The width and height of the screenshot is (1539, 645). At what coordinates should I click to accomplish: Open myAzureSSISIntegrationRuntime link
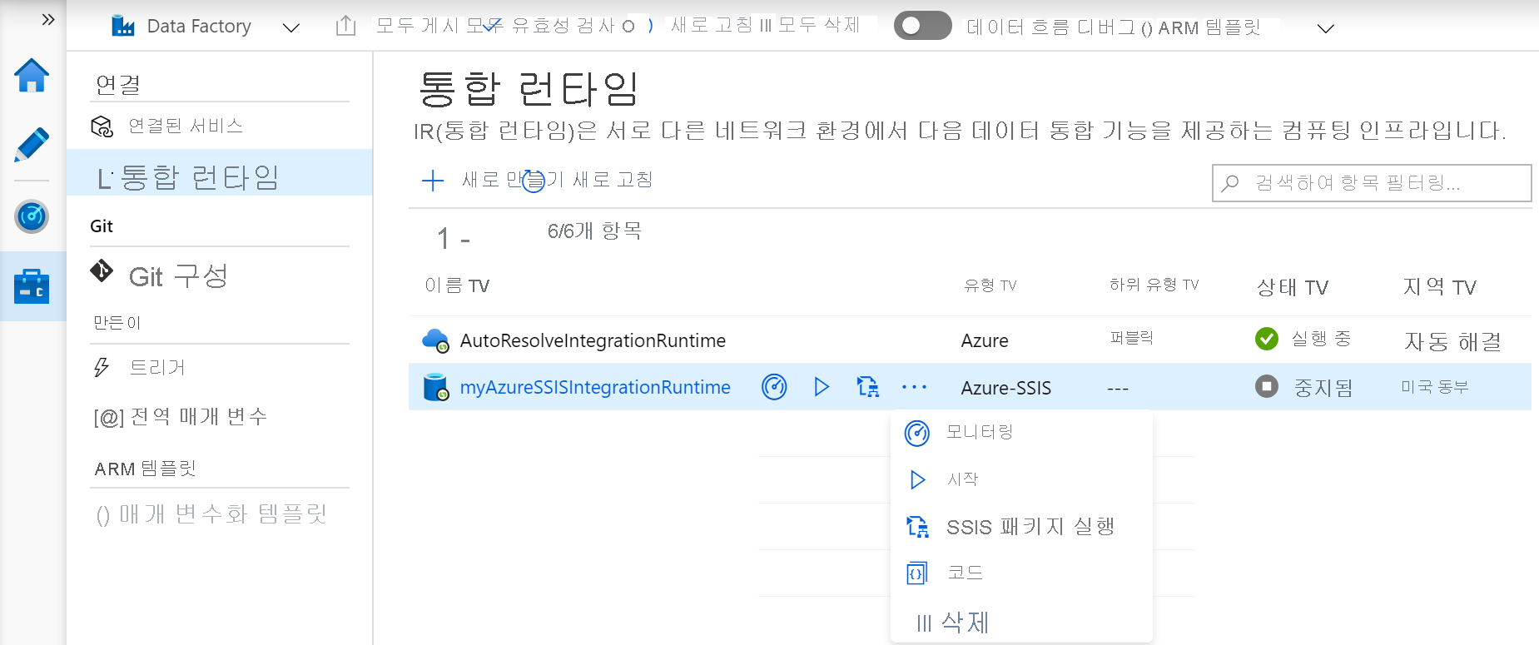(x=595, y=387)
